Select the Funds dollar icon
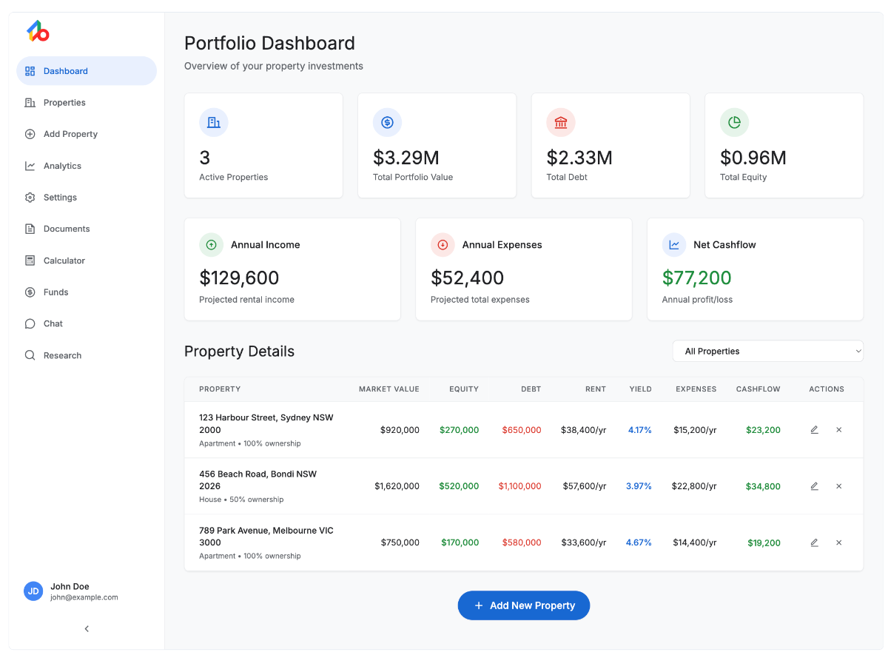The width and height of the screenshot is (888, 655). point(30,292)
